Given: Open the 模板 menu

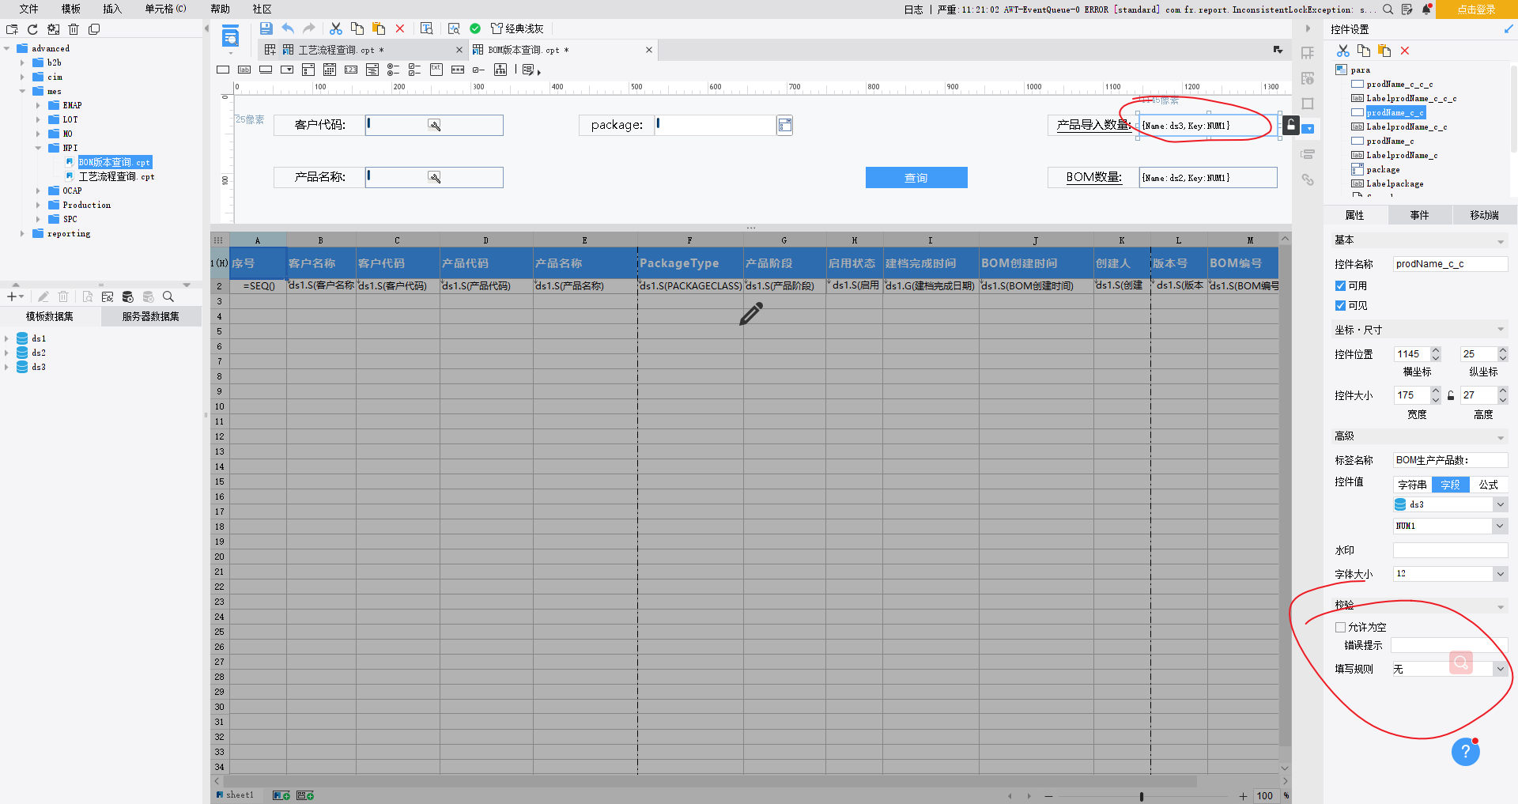Looking at the screenshot, I should pos(71,9).
